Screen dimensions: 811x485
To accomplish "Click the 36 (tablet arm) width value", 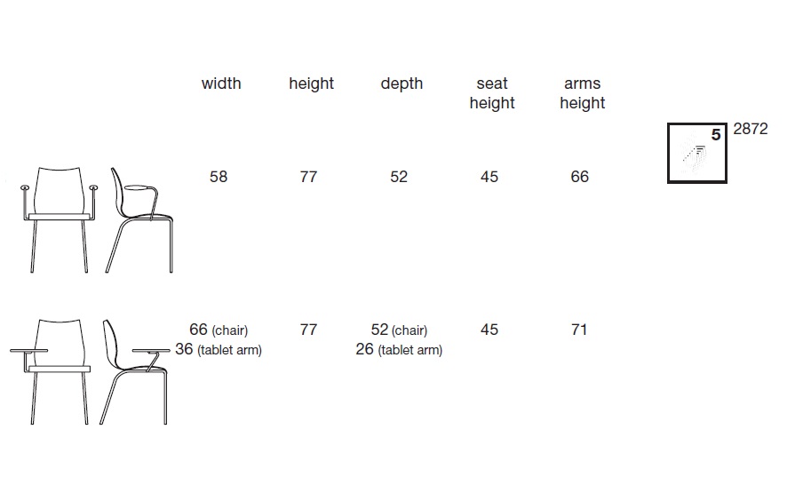I will (219, 349).
